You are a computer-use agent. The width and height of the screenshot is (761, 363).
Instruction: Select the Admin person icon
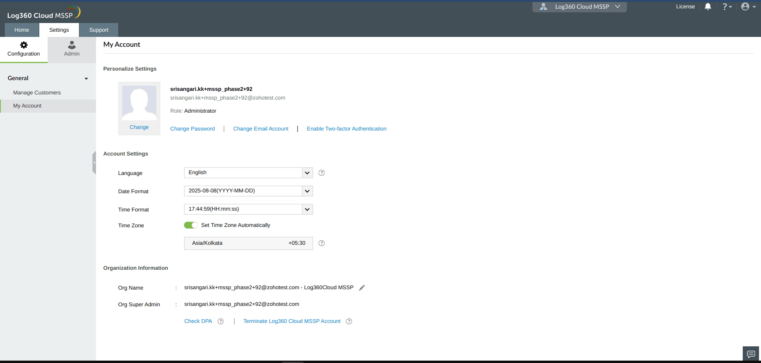(72, 45)
